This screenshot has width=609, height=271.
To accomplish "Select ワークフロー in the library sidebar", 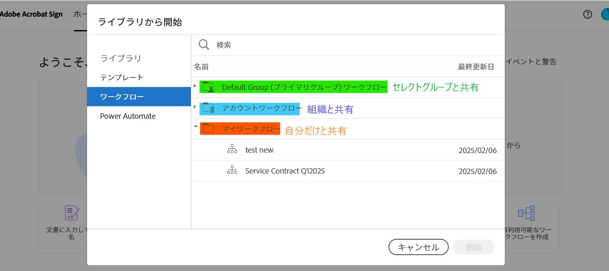I will [139, 97].
